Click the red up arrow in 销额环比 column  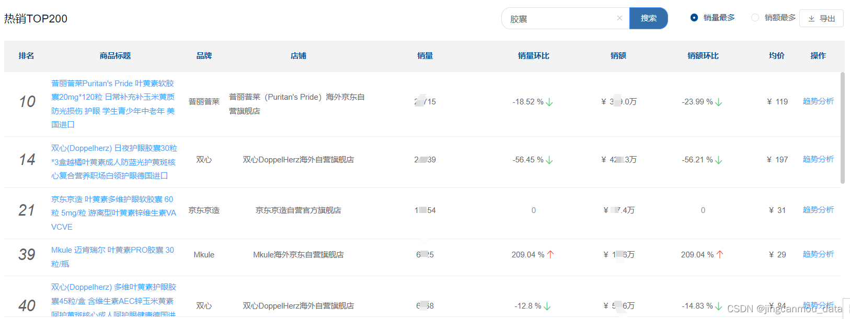[x=720, y=254]
